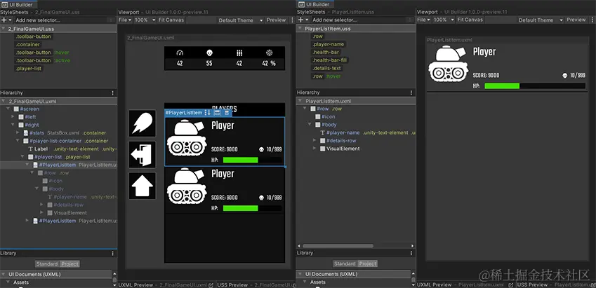
Task: Toggle Preview mode in the right Viewport
Action: 576,20
